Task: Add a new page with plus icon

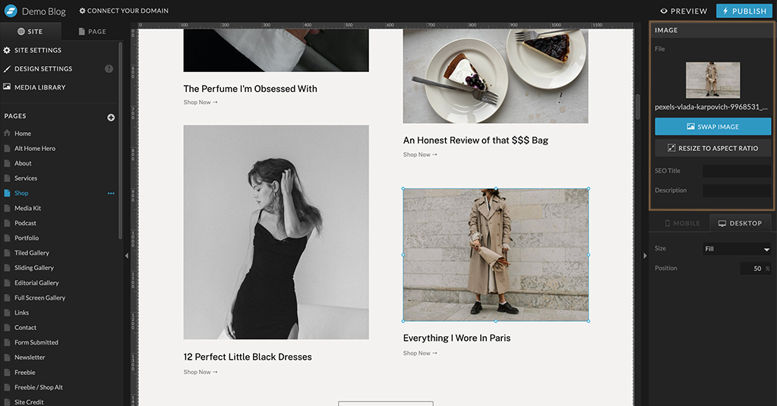Action: tap(111, 117)
